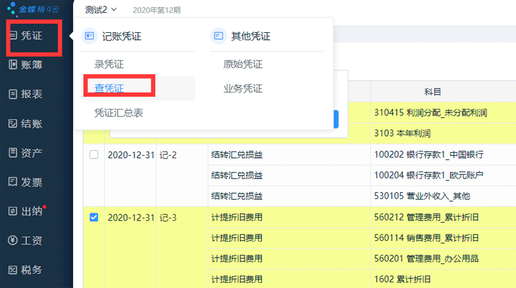The height and width of the screenshot is (288, 516).
Task: Open 业务凭证 menu entry
Action: click(243, 88)
